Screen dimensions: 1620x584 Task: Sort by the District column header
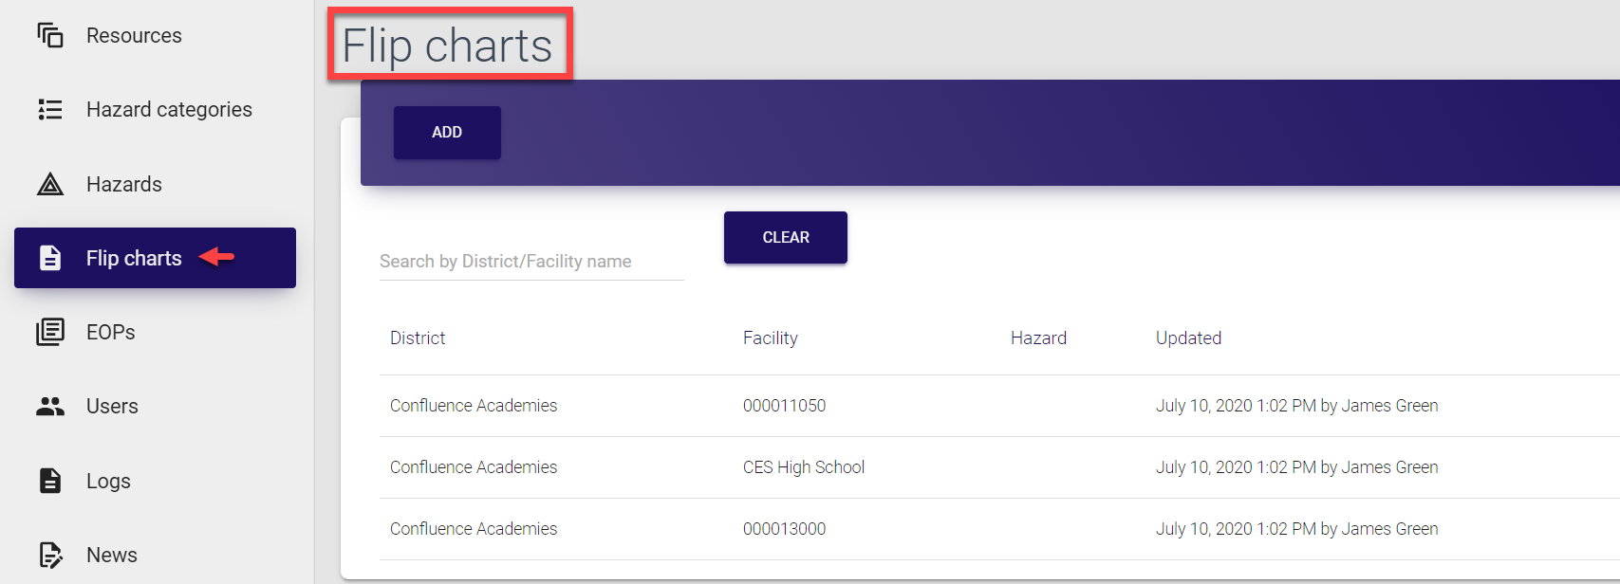tap(418, 338)
